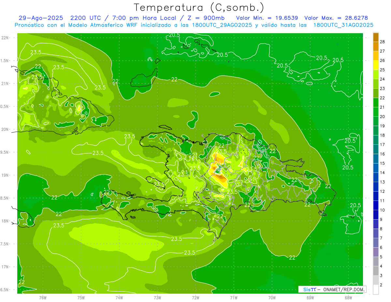Click the "75W" longitude axis label
391x302 pixels.
click(x=81, y=298)
